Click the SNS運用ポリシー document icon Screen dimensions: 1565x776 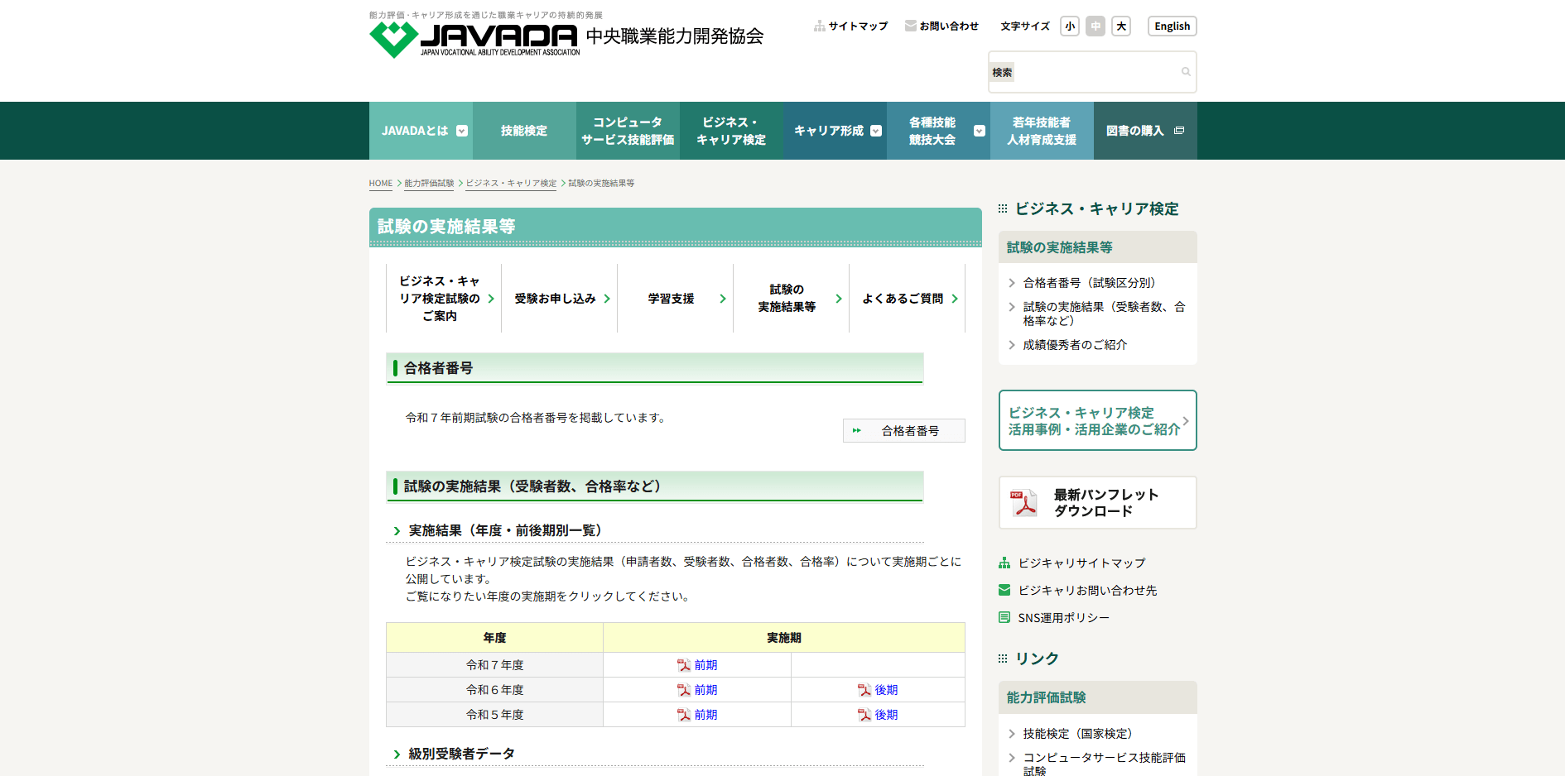point(1004,618)
